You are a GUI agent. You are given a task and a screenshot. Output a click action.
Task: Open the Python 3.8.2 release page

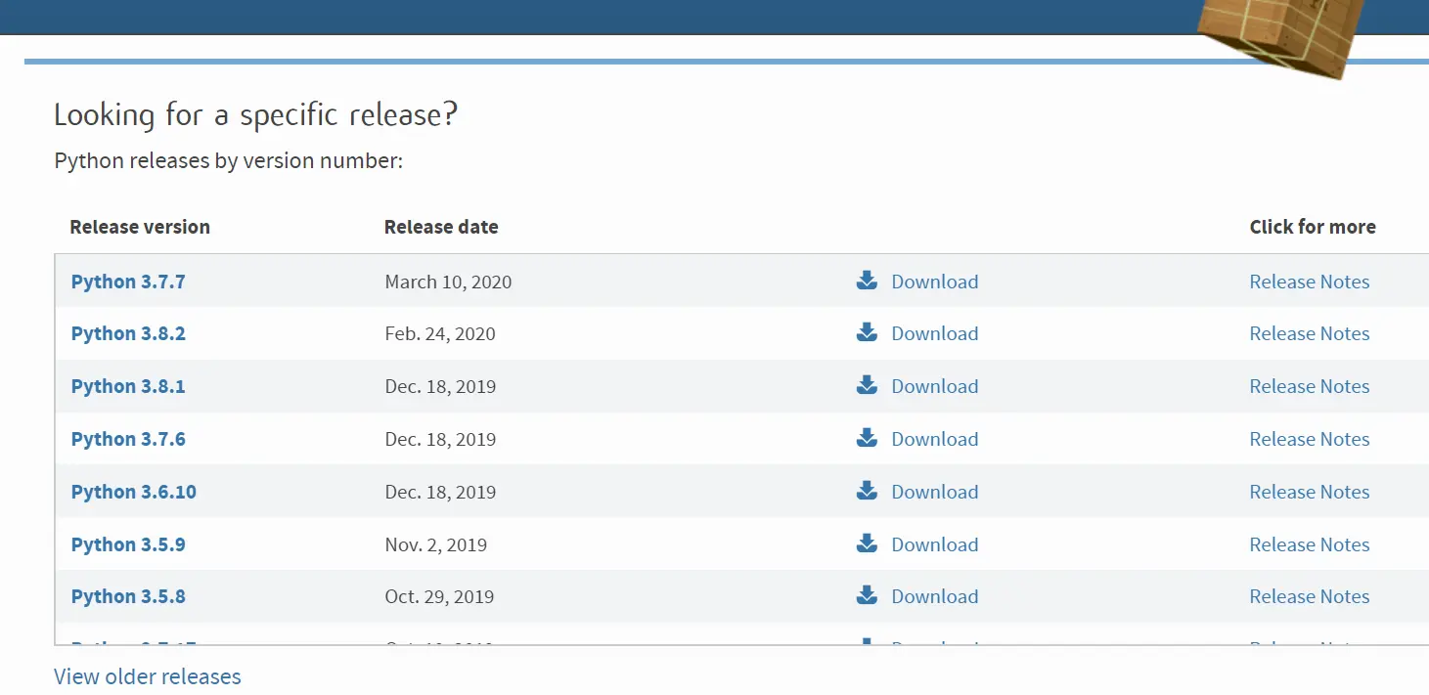(x=128, y=333)
